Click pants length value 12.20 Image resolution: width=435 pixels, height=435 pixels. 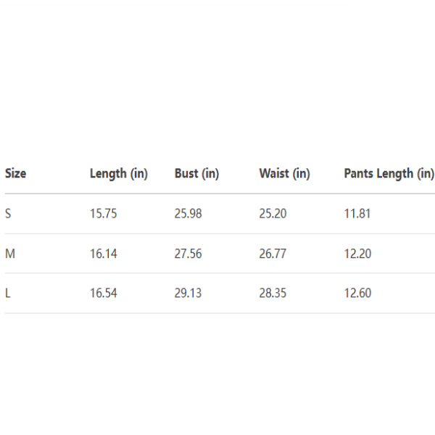point(357,254)
